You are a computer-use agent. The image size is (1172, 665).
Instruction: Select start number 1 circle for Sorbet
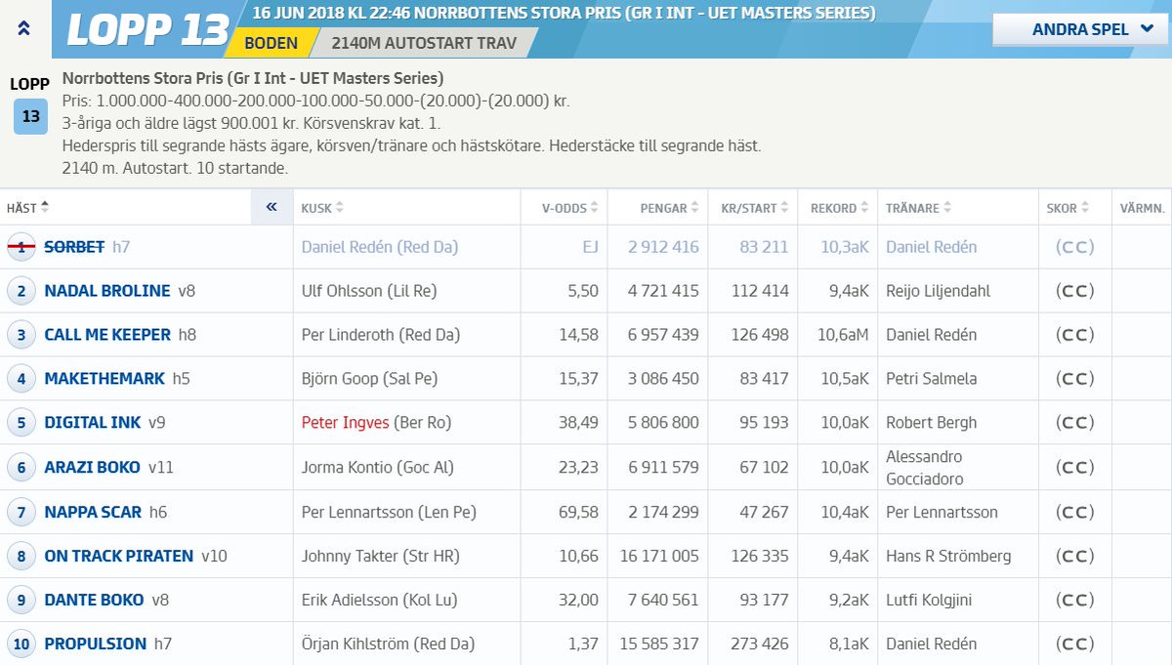click(x=21, y=247)
